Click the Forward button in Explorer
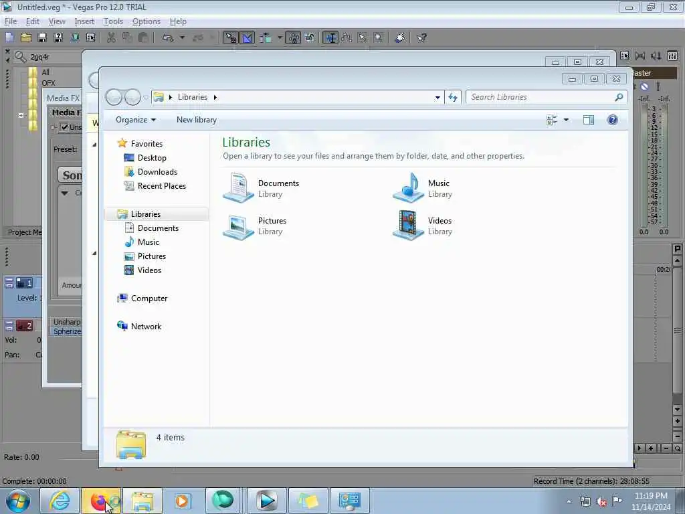Viewport: 685px width, 514px height. pyautogui.click(x=132, y=97)
